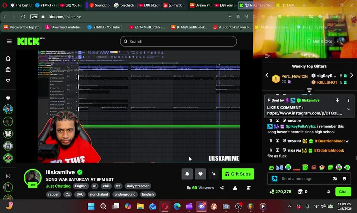Open the shop icon showing 0
357x213 pixels.
point(303,192)
